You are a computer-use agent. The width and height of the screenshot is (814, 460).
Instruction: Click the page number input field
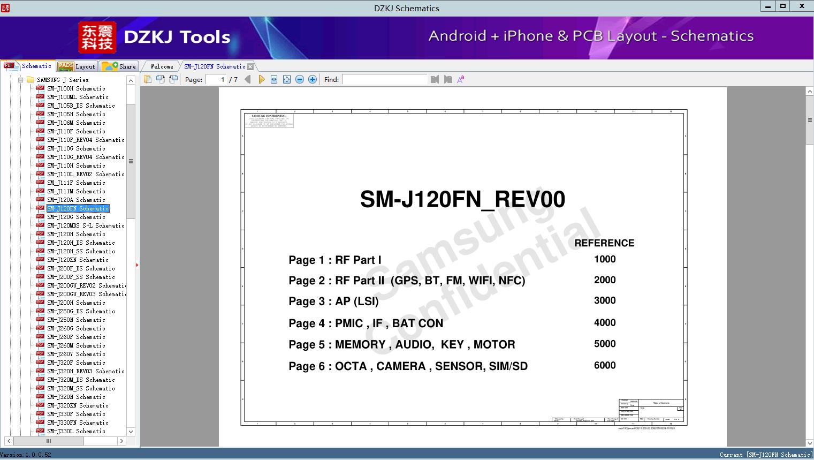[216, 79]
